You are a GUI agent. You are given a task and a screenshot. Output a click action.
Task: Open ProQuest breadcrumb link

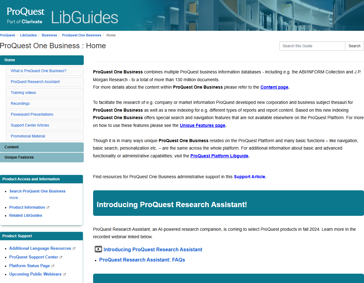(x=7, y=35)
